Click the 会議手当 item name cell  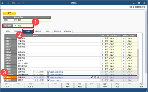point(24,58)
